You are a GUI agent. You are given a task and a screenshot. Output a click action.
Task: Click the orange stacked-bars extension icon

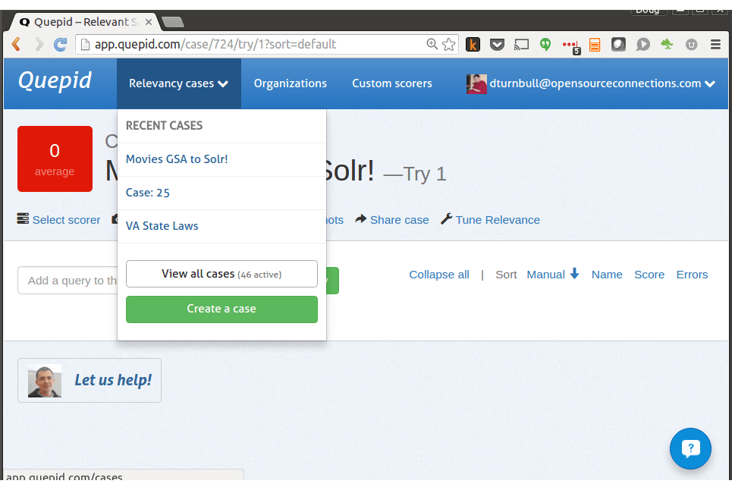[595, 44]
